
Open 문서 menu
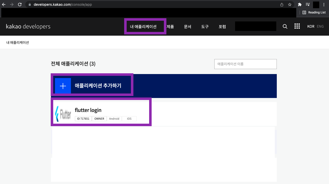coord(188,27)
